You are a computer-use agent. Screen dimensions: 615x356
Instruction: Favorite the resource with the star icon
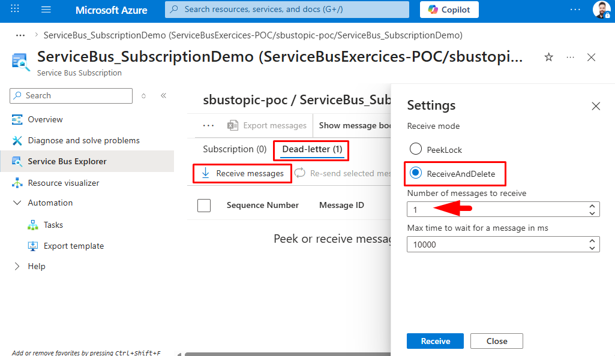tap(549, 58)
